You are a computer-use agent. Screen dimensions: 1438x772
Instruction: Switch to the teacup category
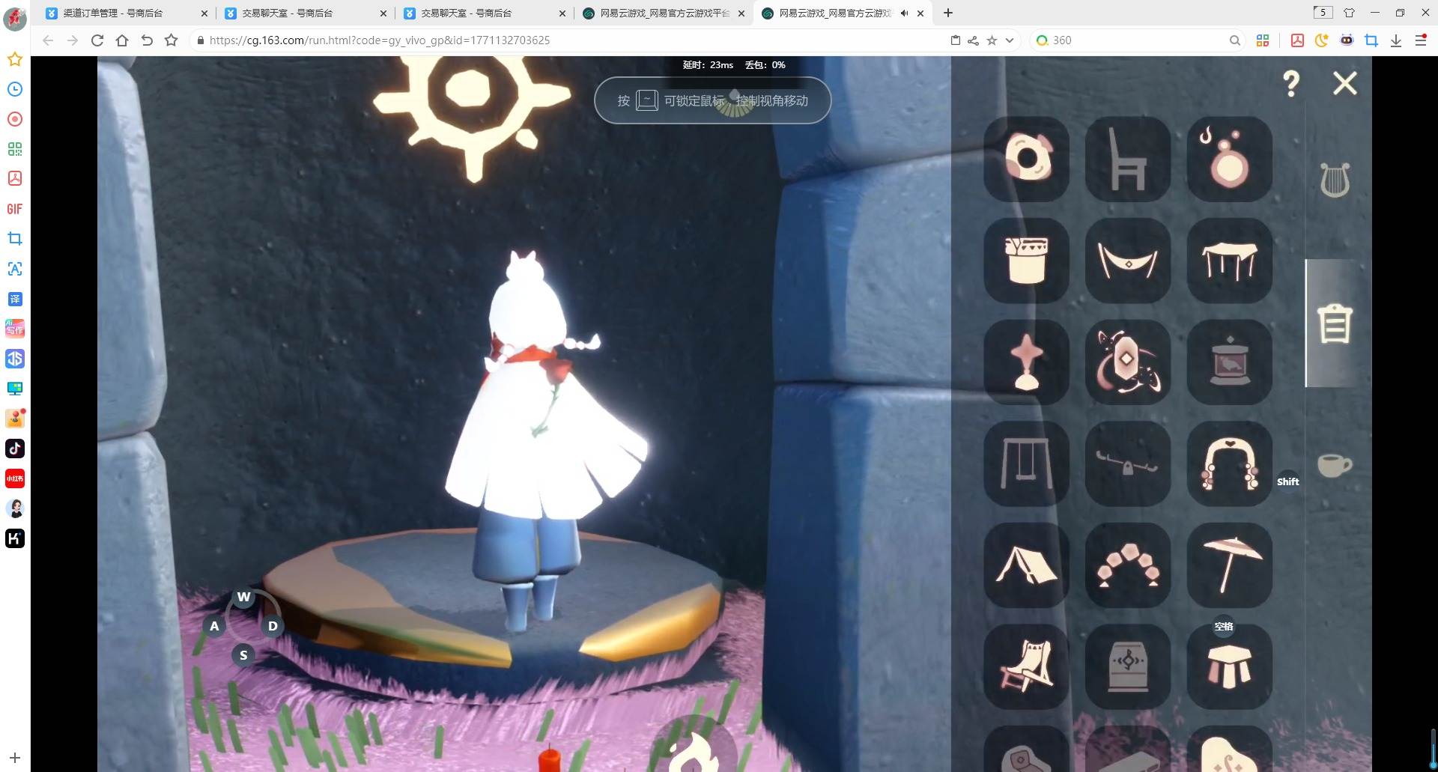[x=1335, y=465]
